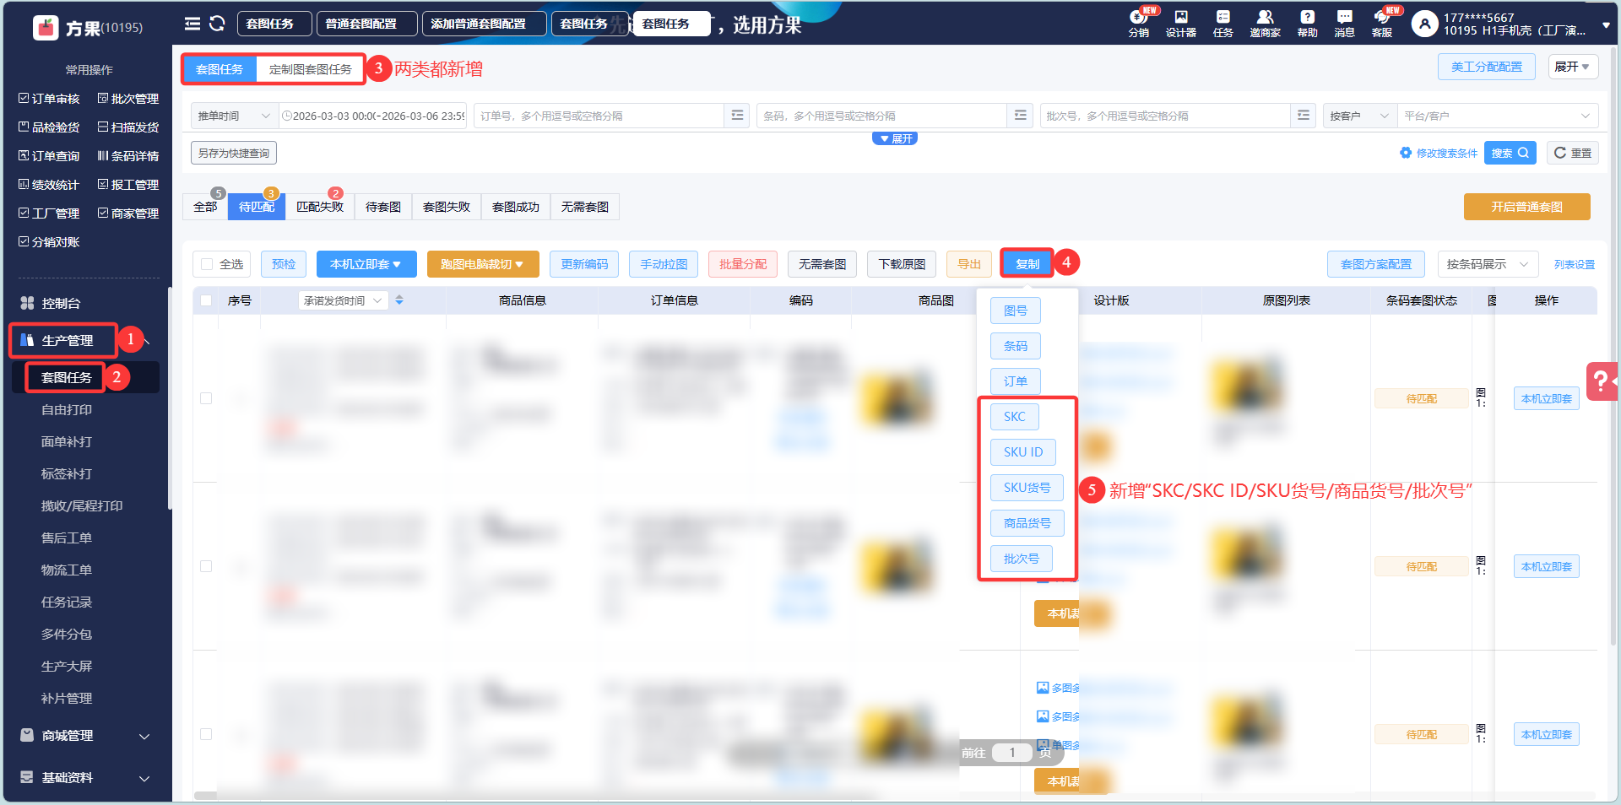Image resolution: width=1621 pixels, height=805 pixels.
Task: Click the red-outlined 复制 button
Action: [x=1027, y=264]
